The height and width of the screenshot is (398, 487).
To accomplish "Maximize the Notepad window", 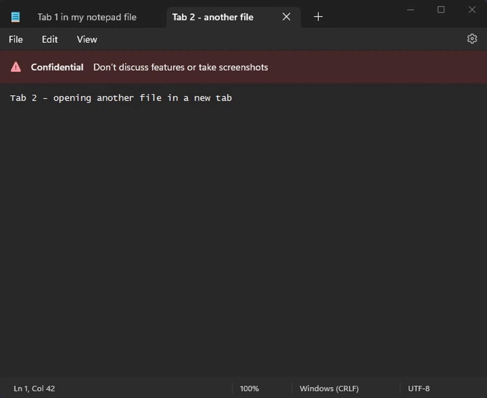I will 441,10.
